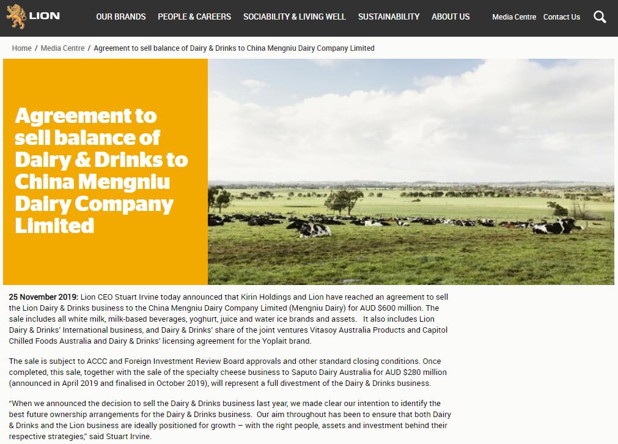
Task: Select SOCIABILITY & LIVING WELL menu
Action: 295,17
